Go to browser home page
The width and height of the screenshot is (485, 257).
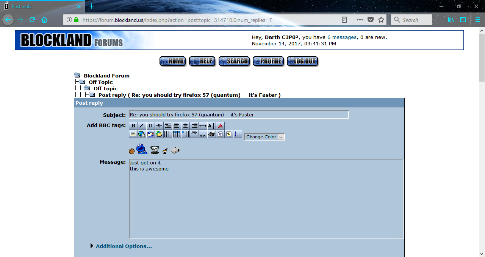[44, 20]
